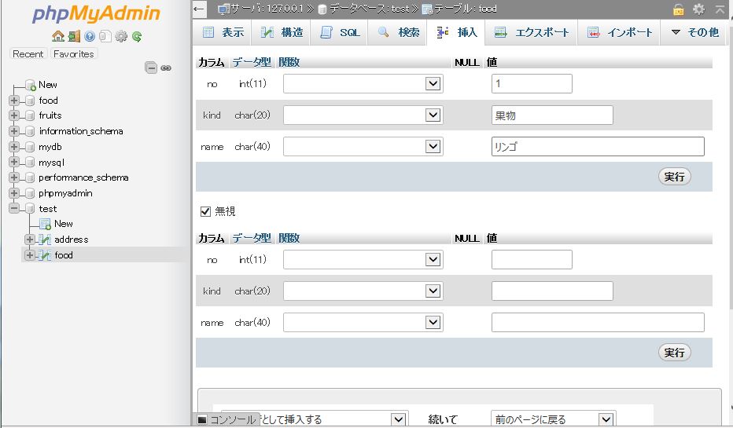733x428 pixels.
Task: Click the phpMyAdmin home icon
Action: click(x=57, y=36)
